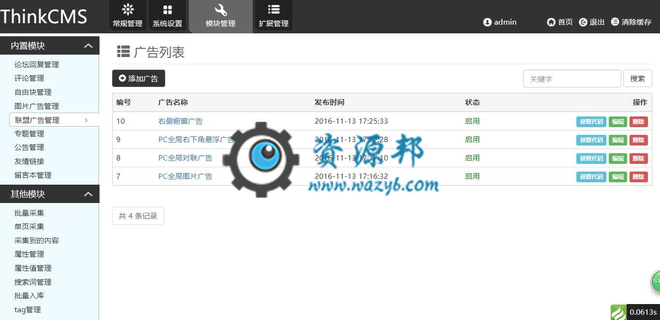Get code for ad number 10

pyautogui.click(x=591, y=122)
